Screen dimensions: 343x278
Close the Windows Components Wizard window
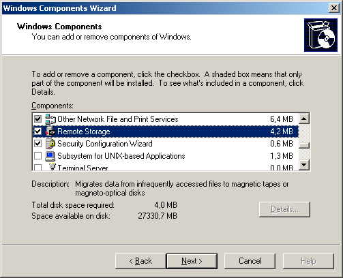tap(334, 8)
